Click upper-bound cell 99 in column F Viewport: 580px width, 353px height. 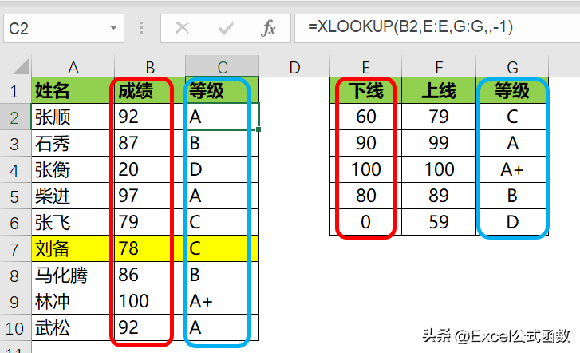[439, 143]
